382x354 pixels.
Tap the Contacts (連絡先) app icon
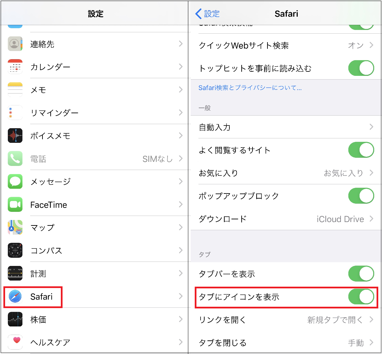(x=15, y=44)
